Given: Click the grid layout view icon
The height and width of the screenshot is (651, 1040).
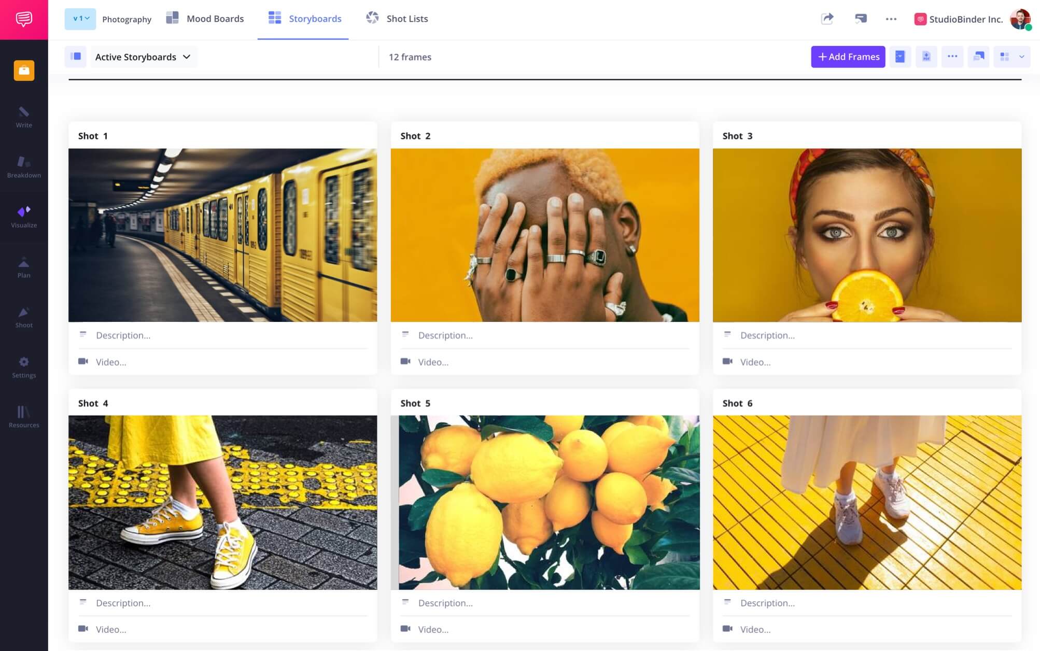Looking at the screenshot, I should (x=1004, y=56).
